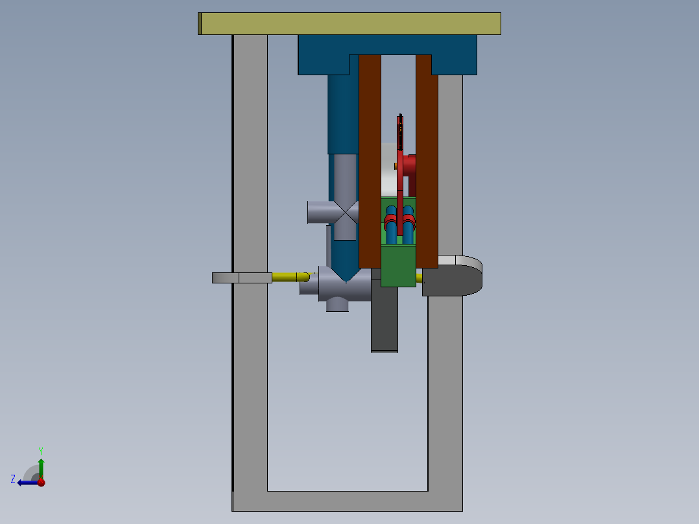Select the lower solid green block

click(399, 266)
